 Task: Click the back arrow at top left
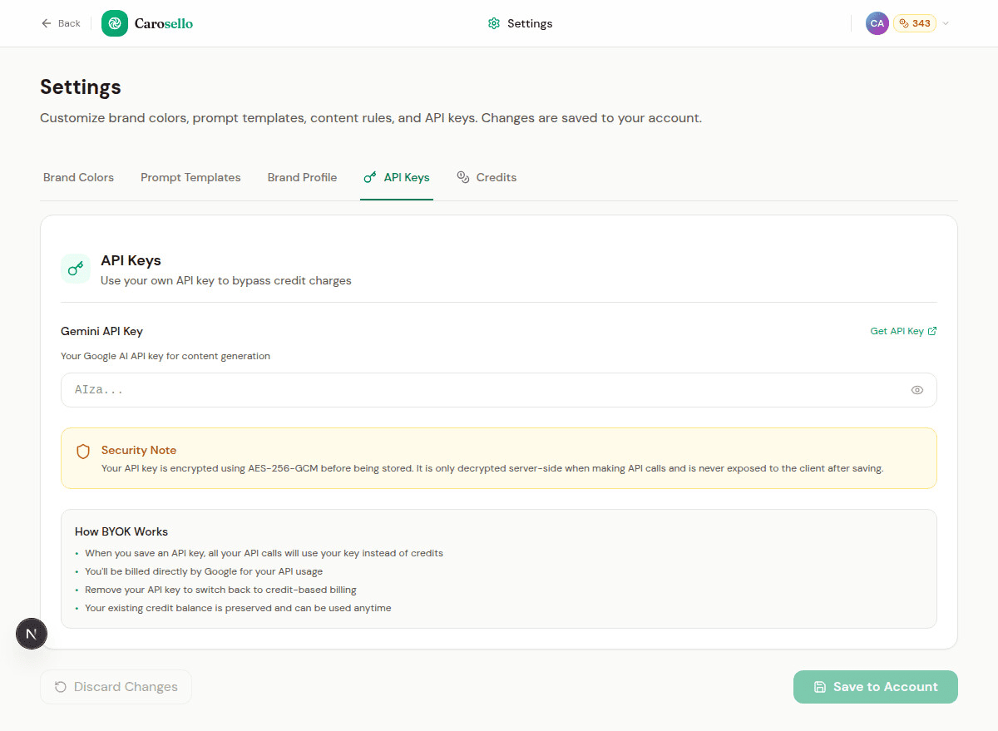coord(47,23)
